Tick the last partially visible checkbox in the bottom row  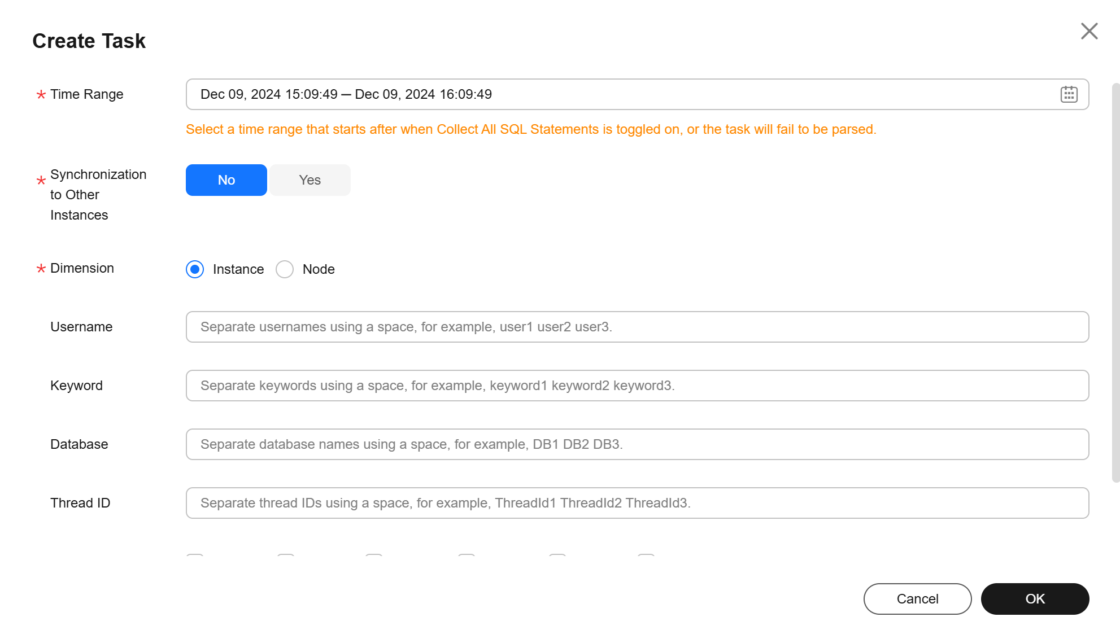646,555
